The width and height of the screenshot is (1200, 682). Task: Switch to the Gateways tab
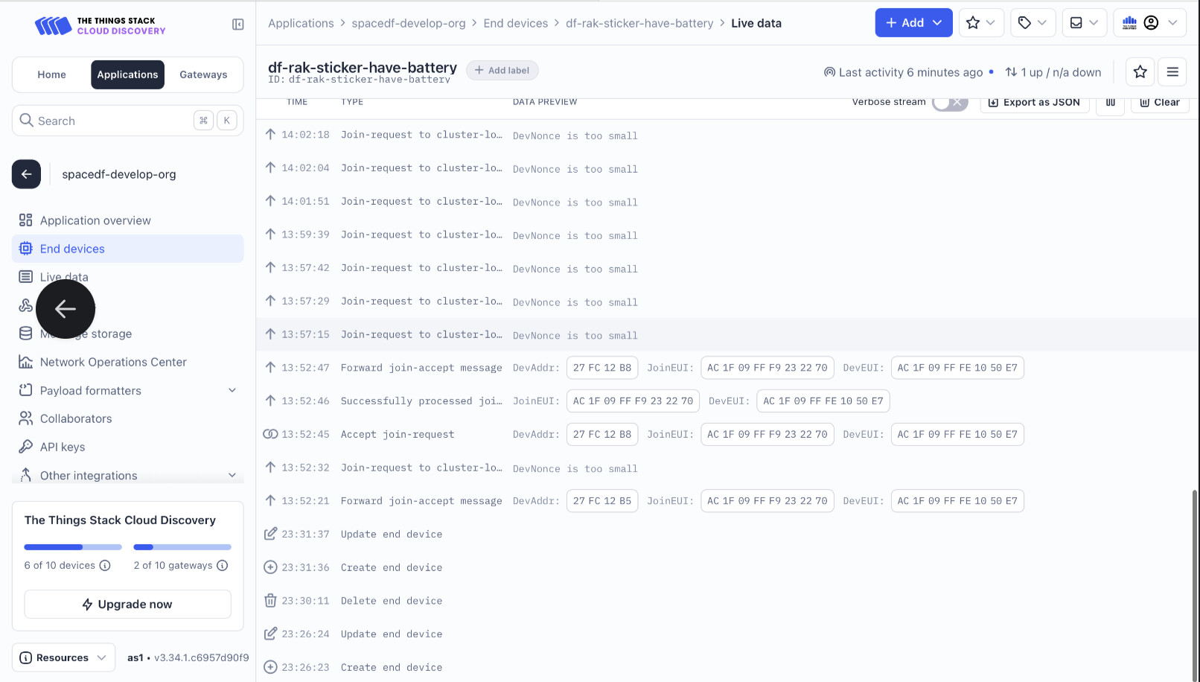(203, 74)
